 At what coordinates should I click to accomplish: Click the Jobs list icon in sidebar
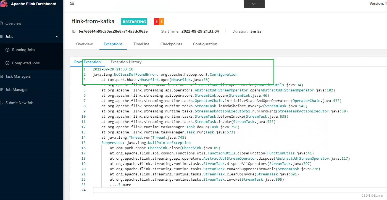coord(1,36)
